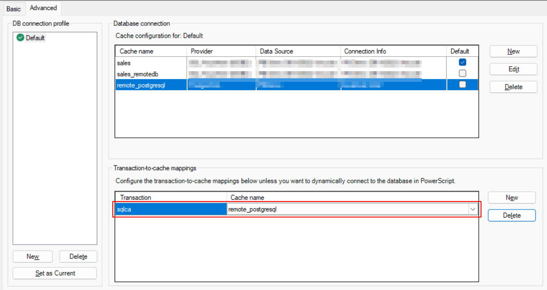Viewport: 547px width, 290px height.
Task: Uncheck the Default checkbox for sales cache
Action: [462, 62]
